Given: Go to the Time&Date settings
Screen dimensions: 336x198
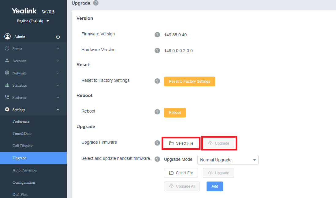Looking at the screenshot, I should point(22,134).
